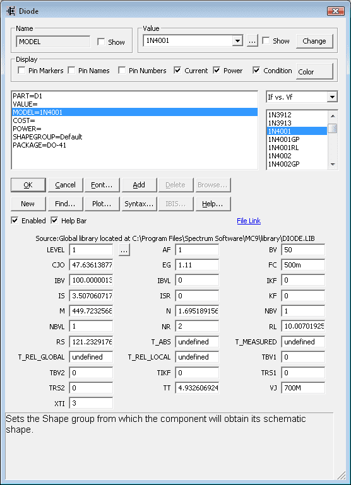
Task: Select model 1N4001RL in list
Action: tap(297, 148)
